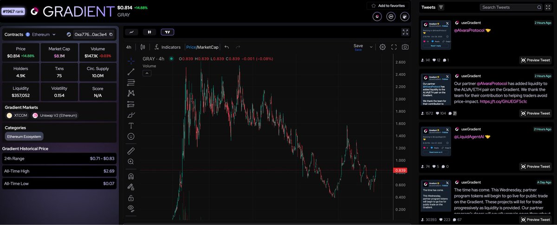The image size is (557, 225).
Task: Open the Save layout dropdown arrow
Action: pos(371,47)
